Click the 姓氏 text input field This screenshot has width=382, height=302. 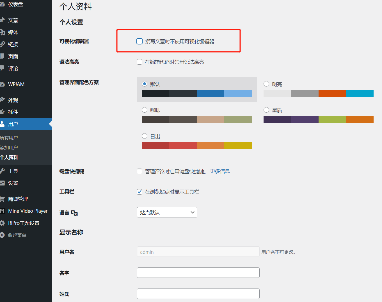[198, 294]
